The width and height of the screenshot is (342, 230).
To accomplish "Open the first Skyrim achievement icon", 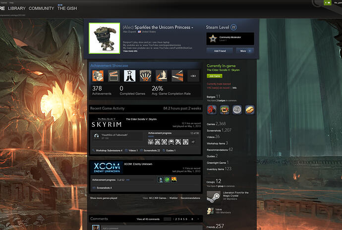I will (x=151, y=142).
